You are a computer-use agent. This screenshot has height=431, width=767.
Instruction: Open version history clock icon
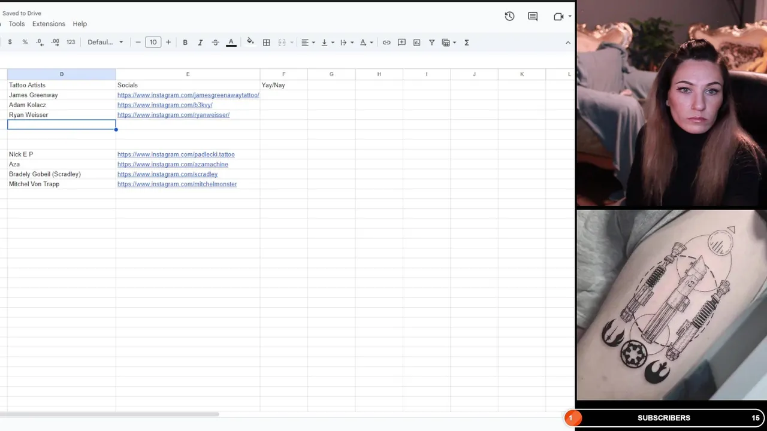tap(509, 17)
